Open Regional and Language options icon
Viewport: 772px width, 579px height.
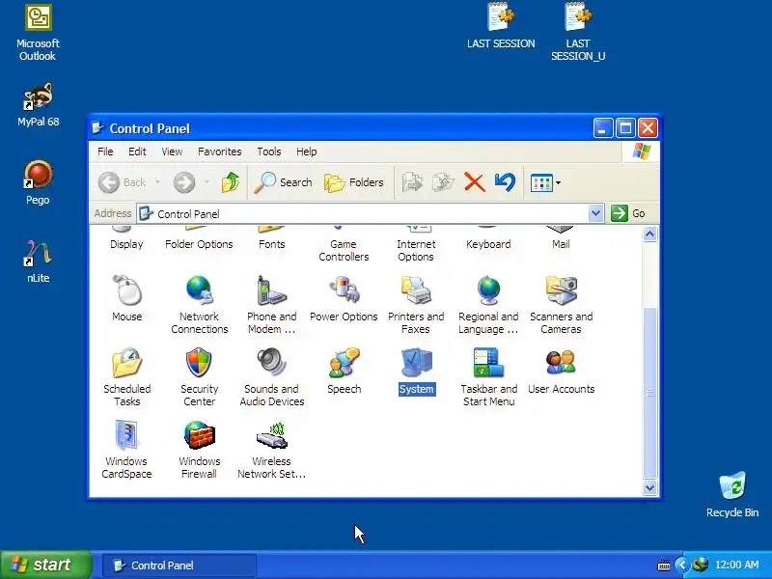[488, 291]
